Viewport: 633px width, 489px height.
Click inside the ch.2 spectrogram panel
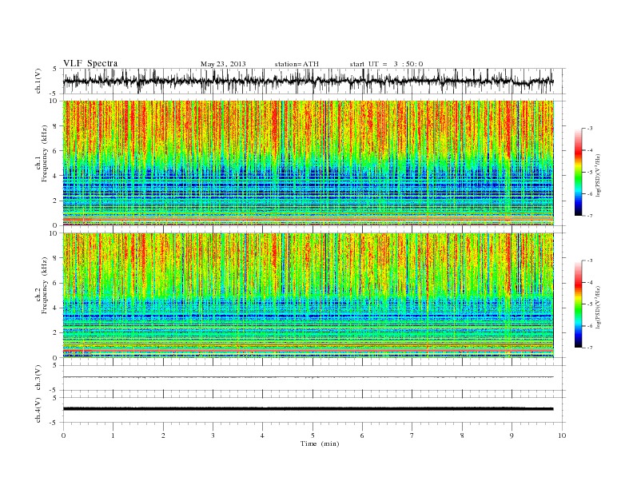[x=309, y=296]
